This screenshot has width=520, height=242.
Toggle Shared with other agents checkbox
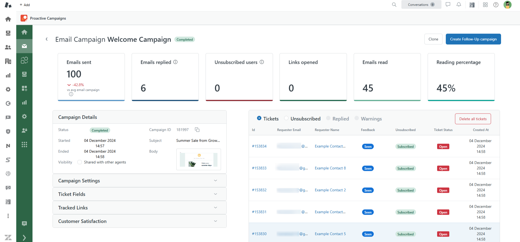click(80, 162)
